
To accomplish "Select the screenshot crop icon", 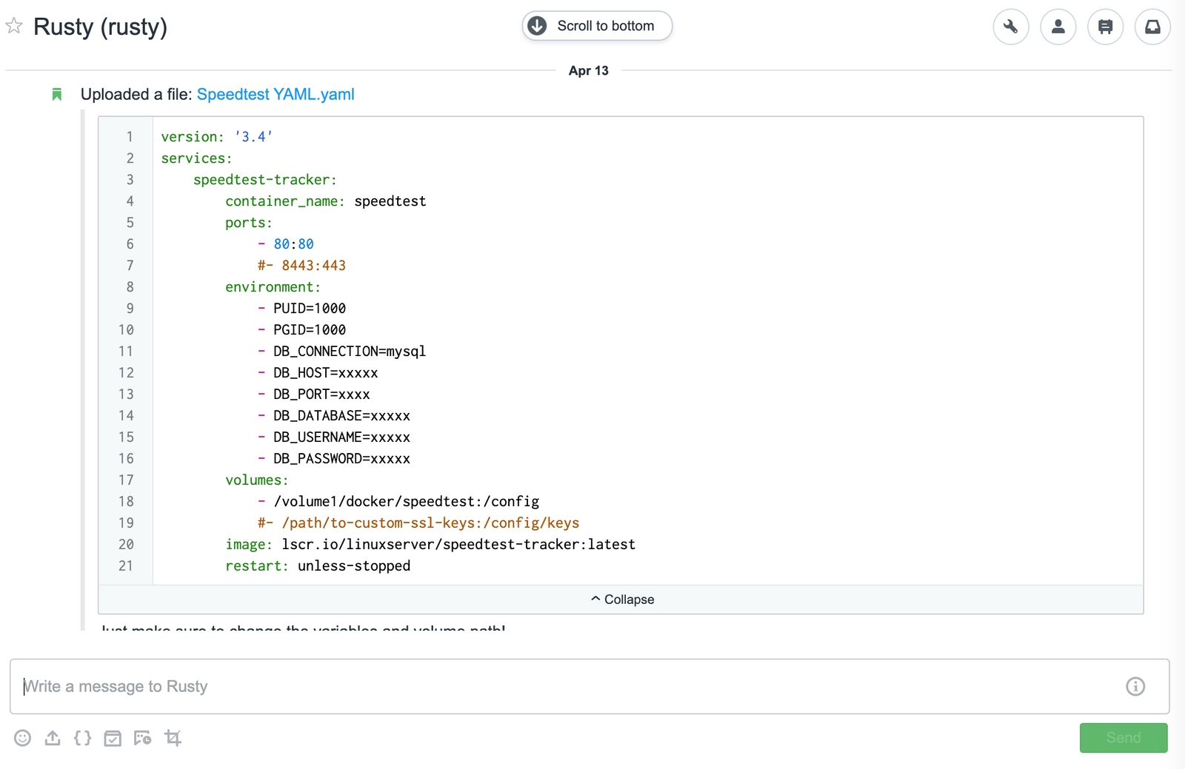I will click(173, 738).
